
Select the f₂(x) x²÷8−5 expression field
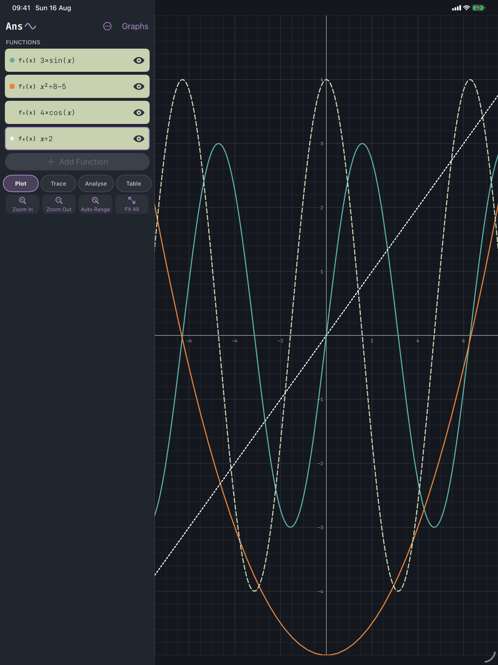click(x=77, y=86)
